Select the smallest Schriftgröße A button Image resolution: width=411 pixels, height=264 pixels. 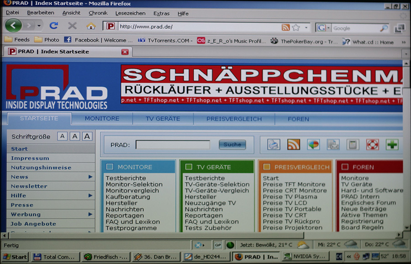[x=63, y=136]
